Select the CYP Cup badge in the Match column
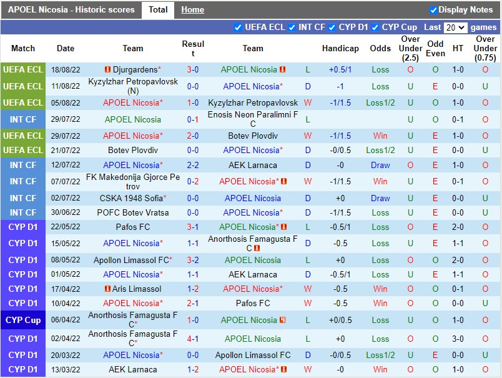 coord(23,320)
